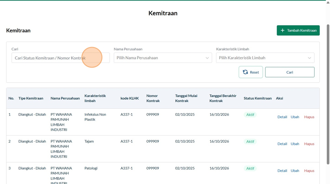Image resolution: width=330 pixels, height=184 pixels.
Task: Open Detail for the Tajam row
Action: pyautogui.click(x=282, y=144)
